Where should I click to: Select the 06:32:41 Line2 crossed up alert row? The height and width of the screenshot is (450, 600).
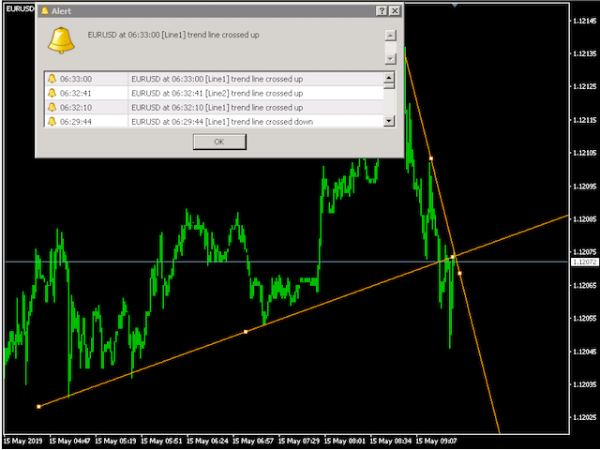pos(215,93)
